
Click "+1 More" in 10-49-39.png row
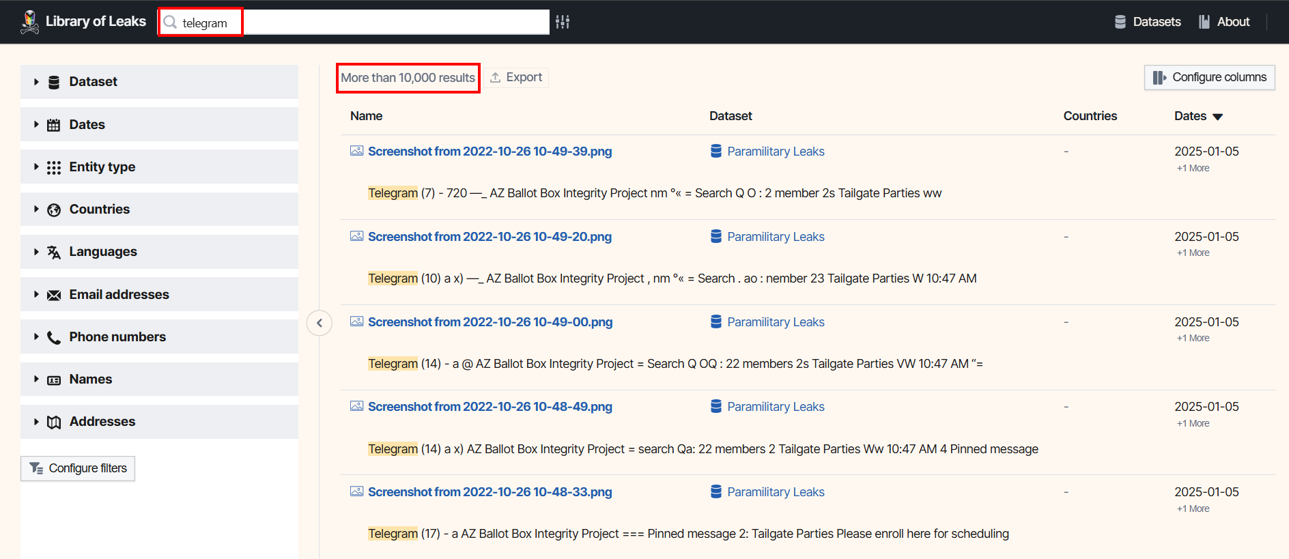1193,168
